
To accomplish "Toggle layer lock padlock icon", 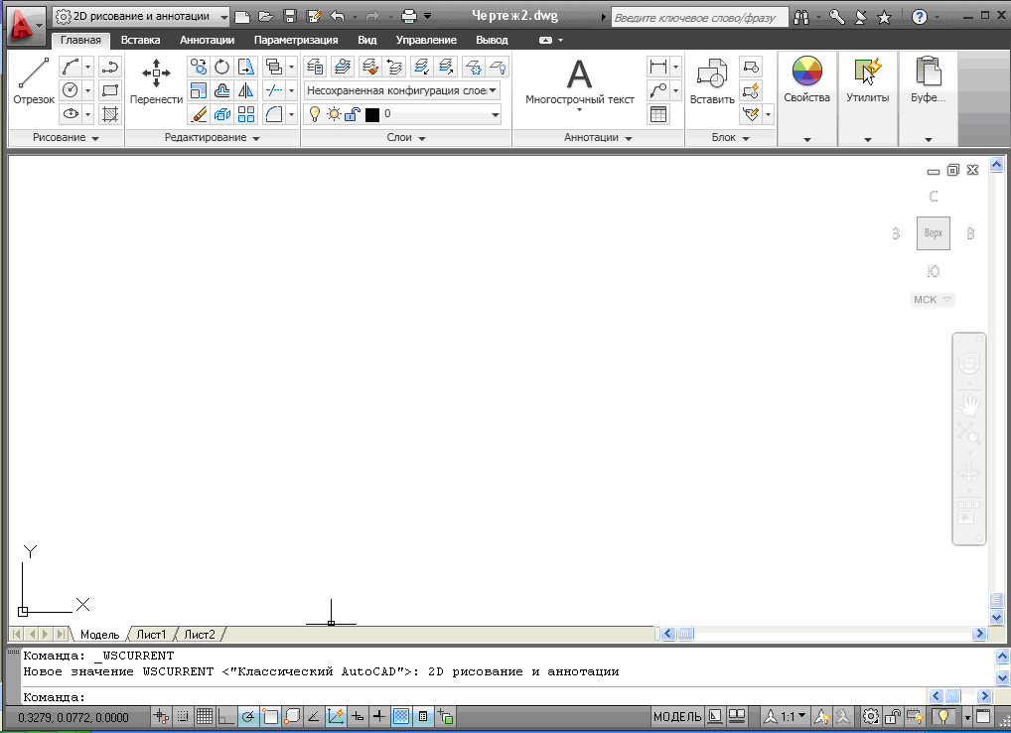I will tap(352, 115).
